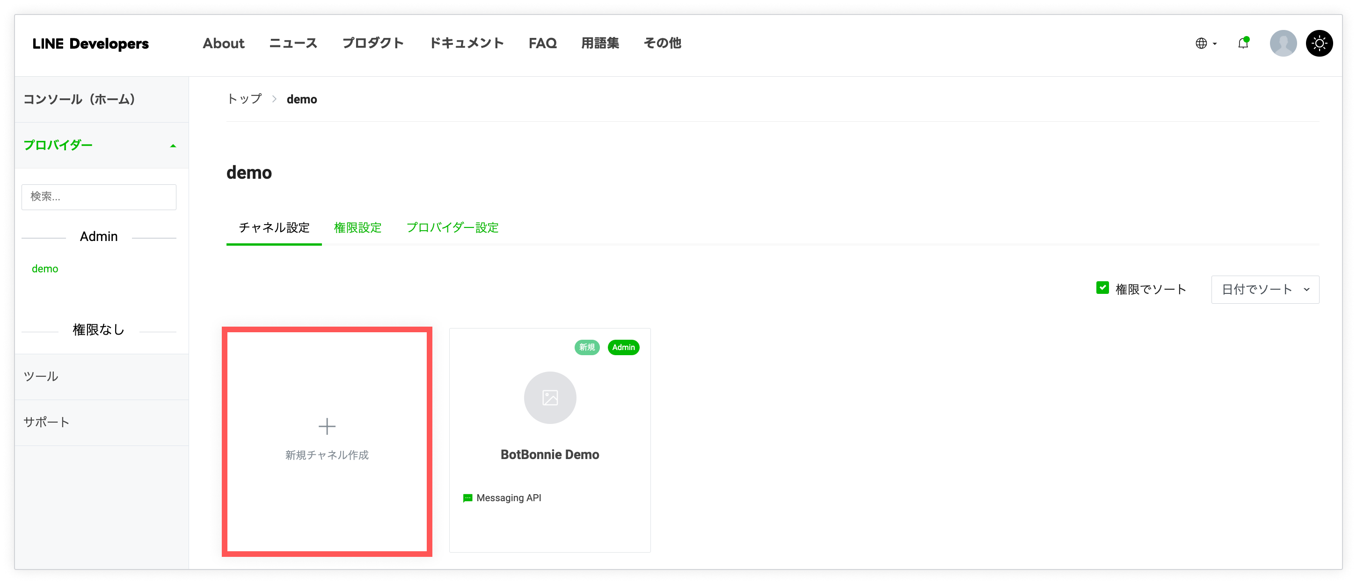Click the plus icon for 新規チャネル作成

(327, 426)
